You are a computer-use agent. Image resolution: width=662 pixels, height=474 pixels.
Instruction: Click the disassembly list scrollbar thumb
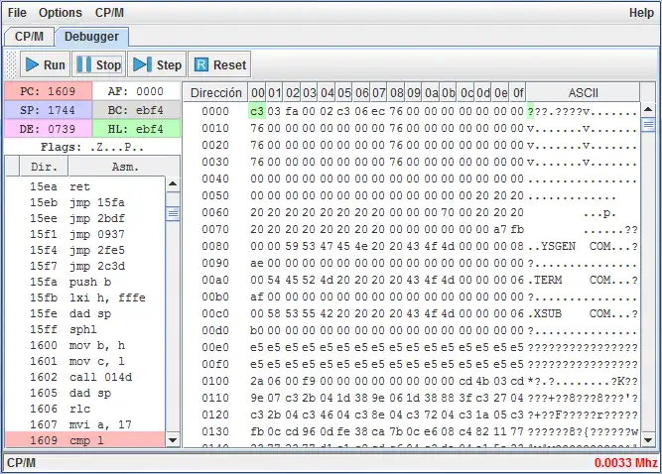click(173, 214)
